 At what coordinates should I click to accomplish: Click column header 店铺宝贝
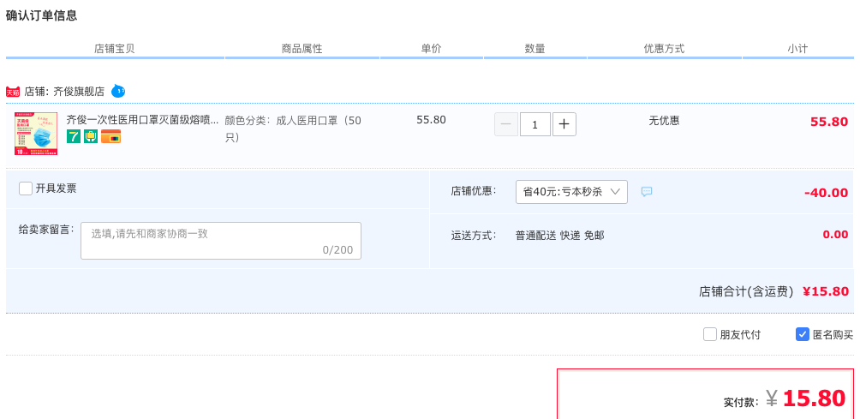tap(114, 48)
